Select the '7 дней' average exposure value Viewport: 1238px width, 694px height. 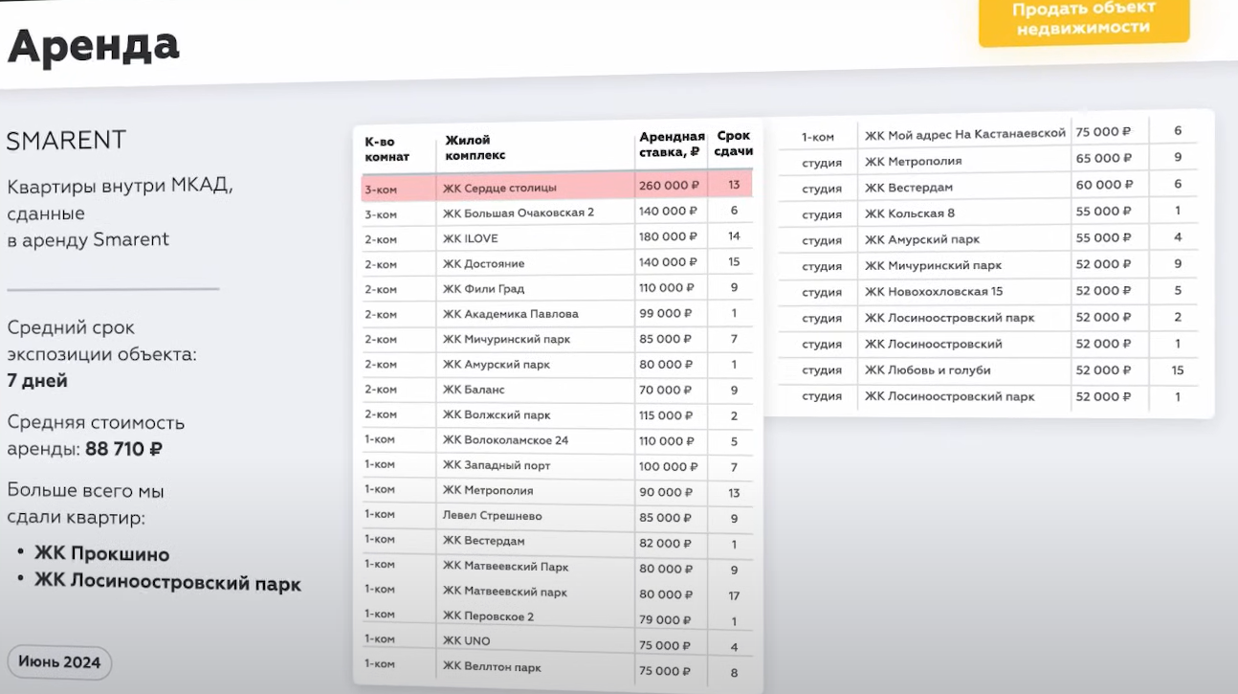[x=37, y=381]
